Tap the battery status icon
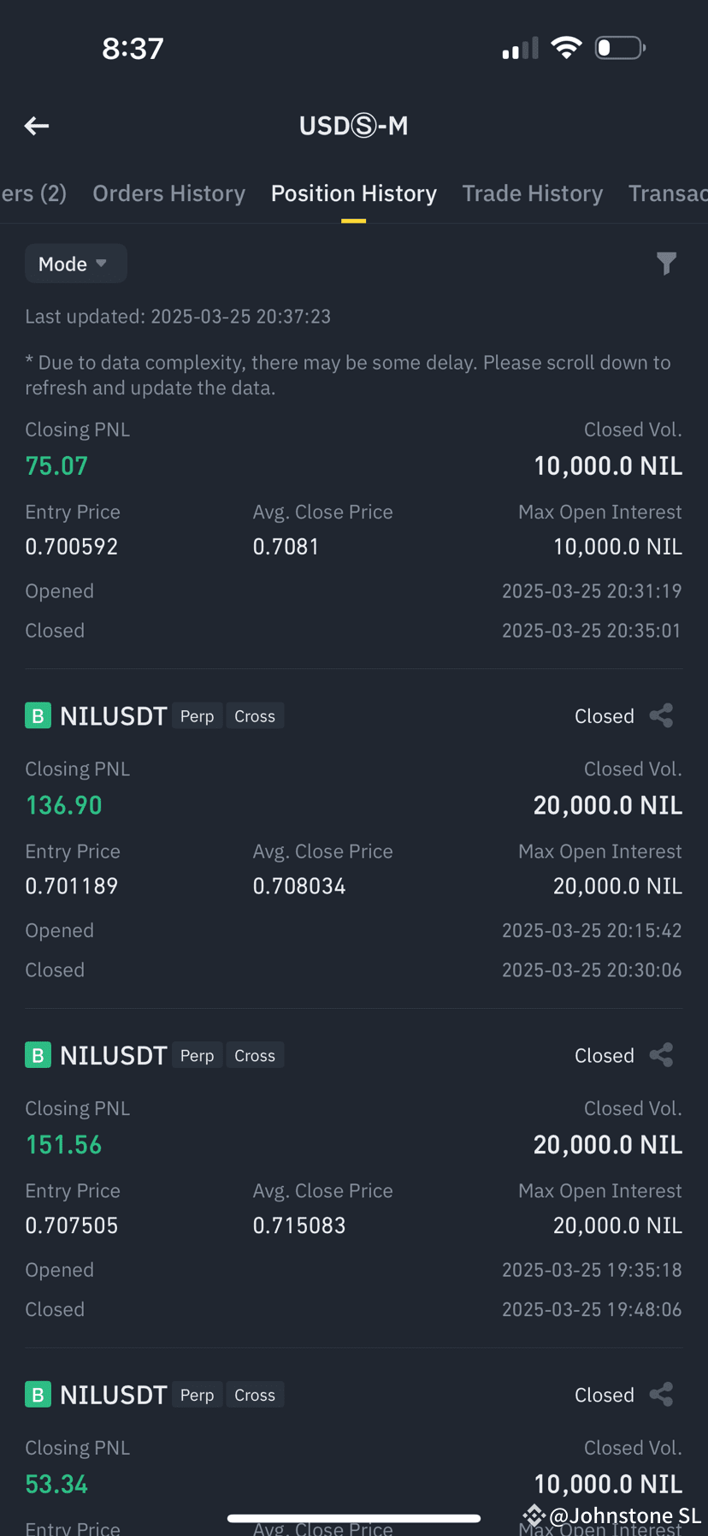 (x=620, y=48)
